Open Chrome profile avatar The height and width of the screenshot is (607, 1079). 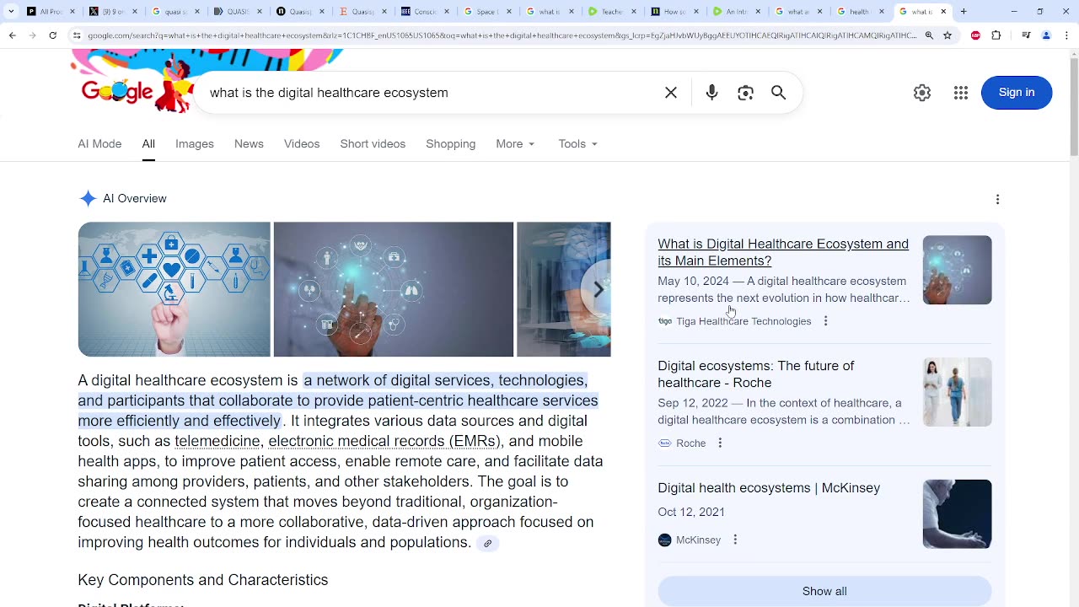(1046, 35)
